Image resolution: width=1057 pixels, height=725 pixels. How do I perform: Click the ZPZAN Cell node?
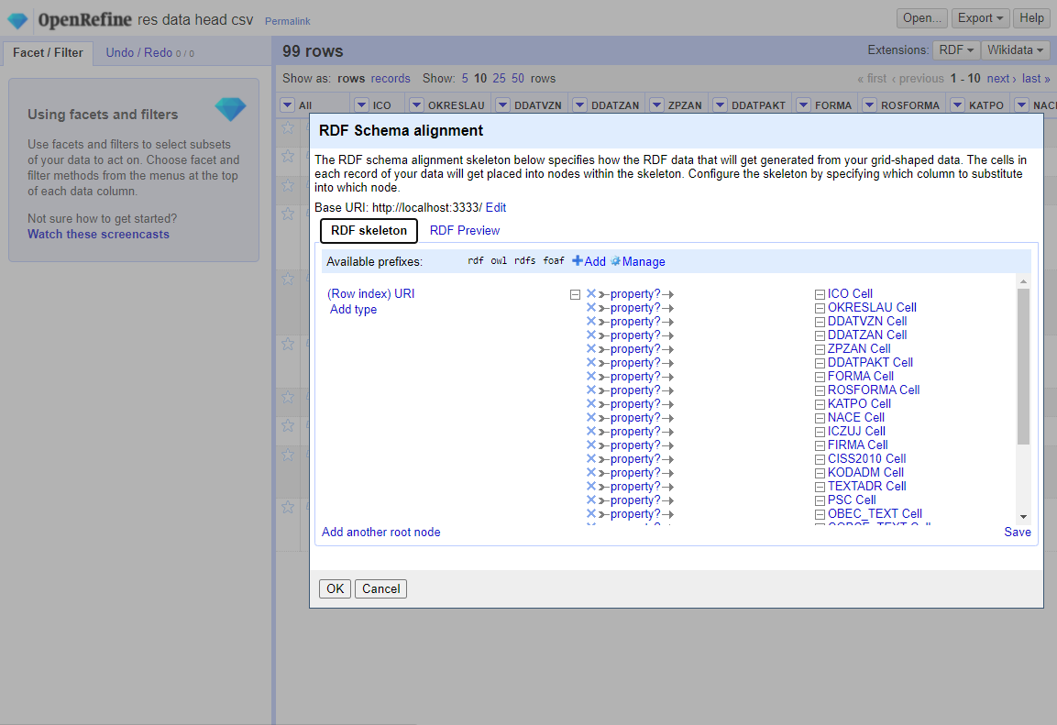pyautogui.click(x=859, y=348)
